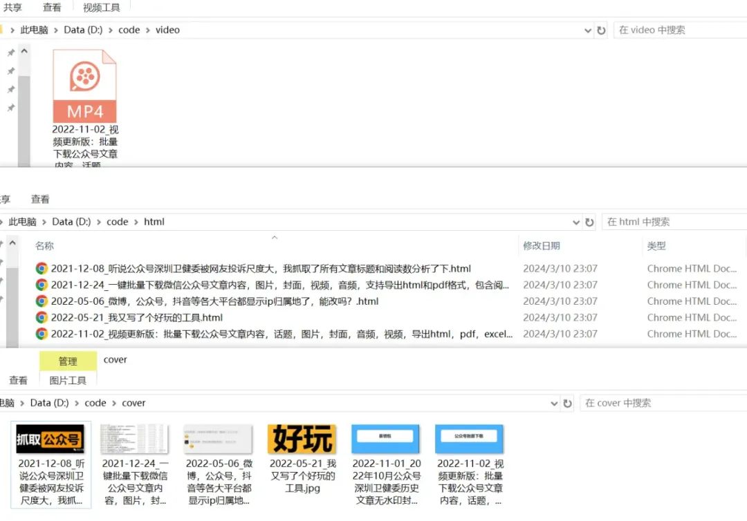Click the cover folder breadcrumb segment
Image resolution: width=747 pixels, height=521 pixels.
tap(133, 403)
